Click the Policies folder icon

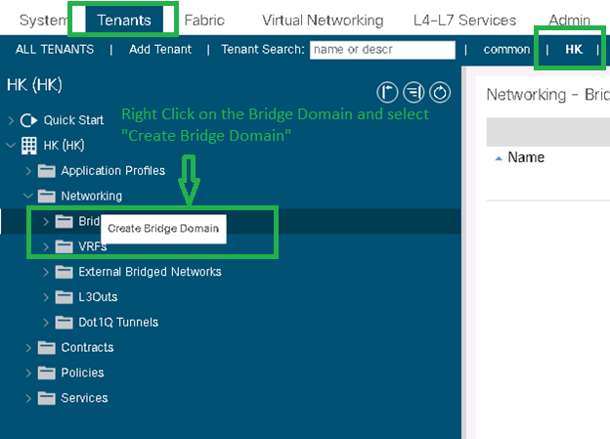pos(46,373)
